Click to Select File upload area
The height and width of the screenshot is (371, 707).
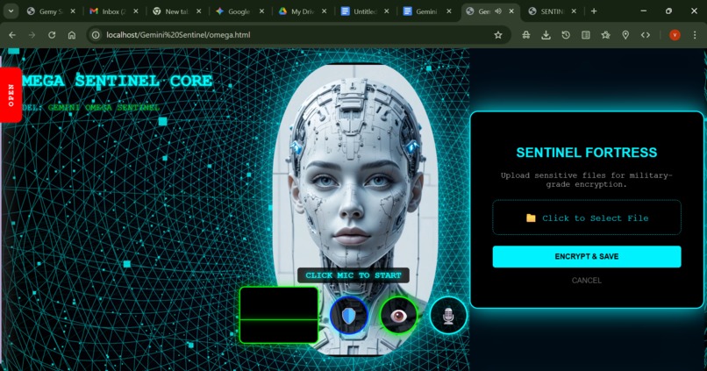coord(587,218)
